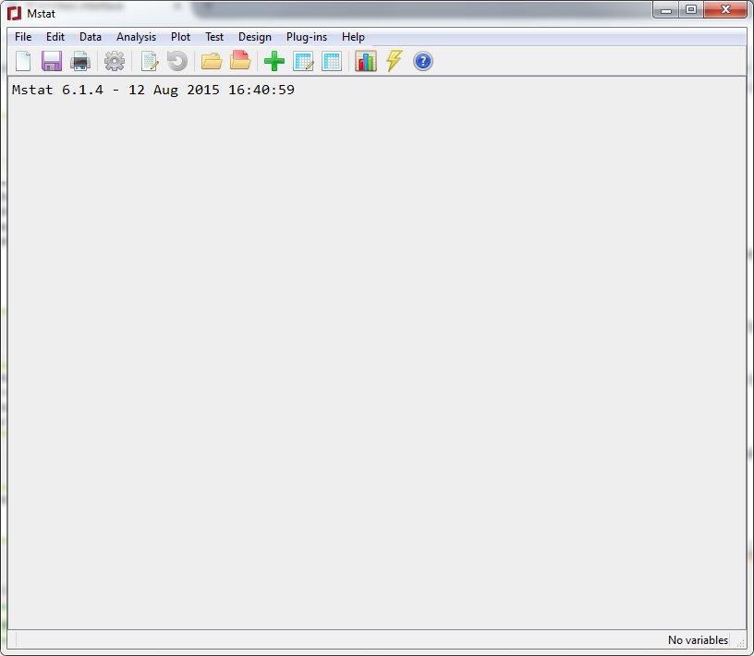Open settings with the gear icon
Image resolution: width=754 pixels, height=656 pixels.
point(115,61)
